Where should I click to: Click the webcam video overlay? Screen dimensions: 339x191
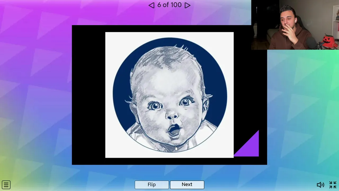[295, 25]
